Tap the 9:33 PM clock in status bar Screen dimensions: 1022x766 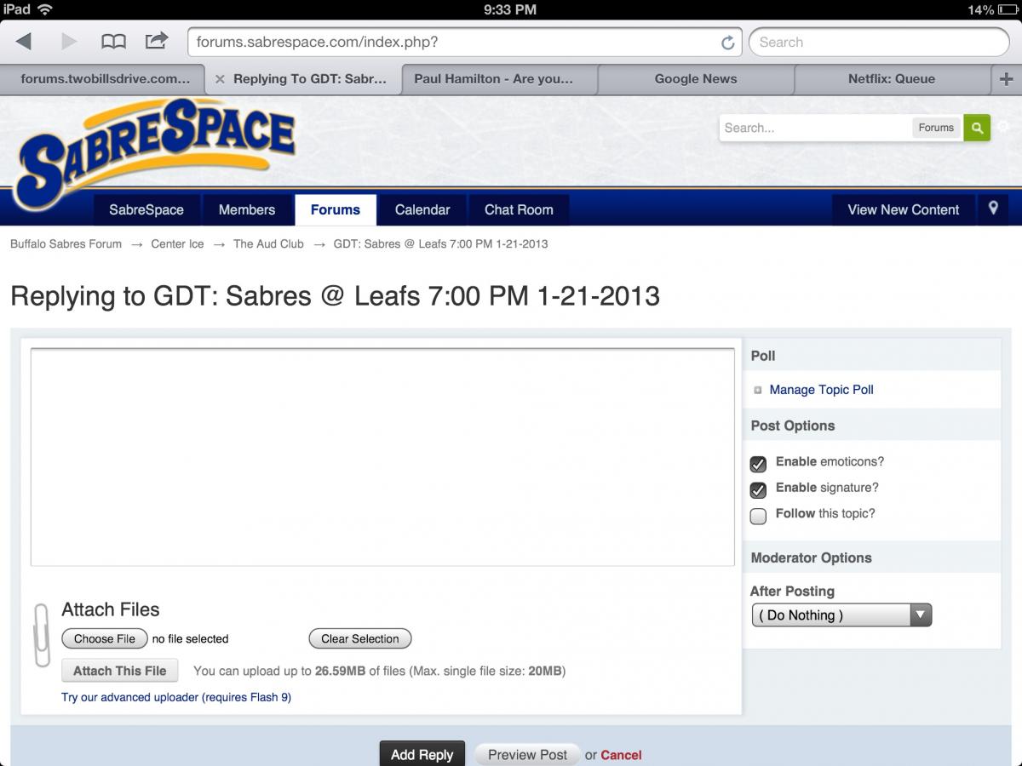tap(510, 9)
